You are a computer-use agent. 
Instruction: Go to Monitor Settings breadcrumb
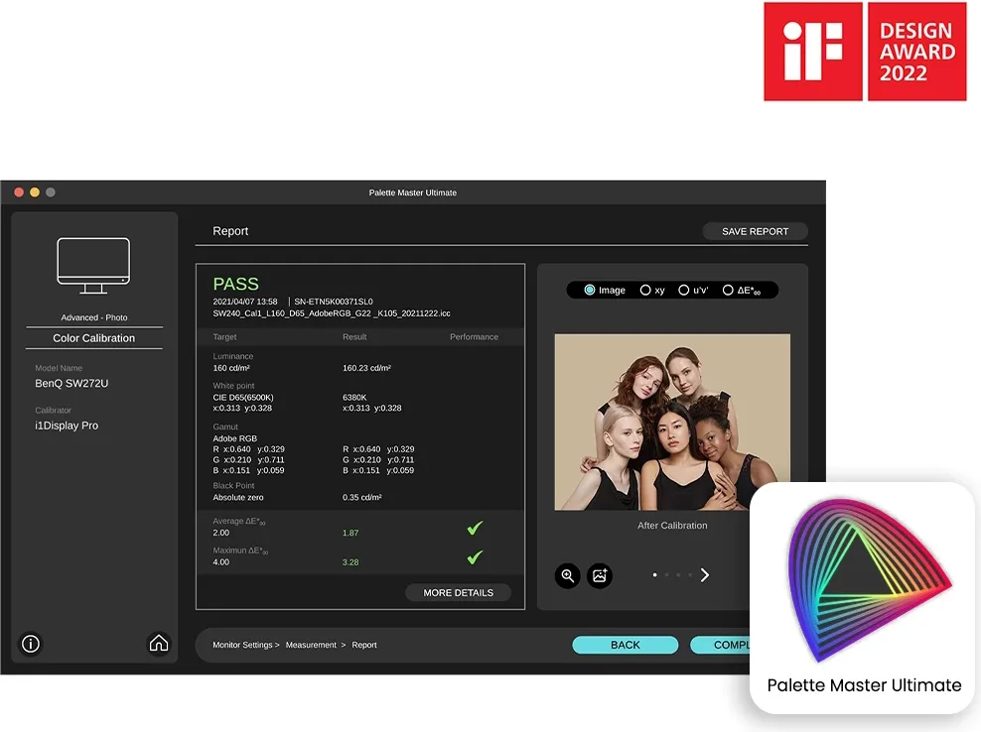coord(242,645)
